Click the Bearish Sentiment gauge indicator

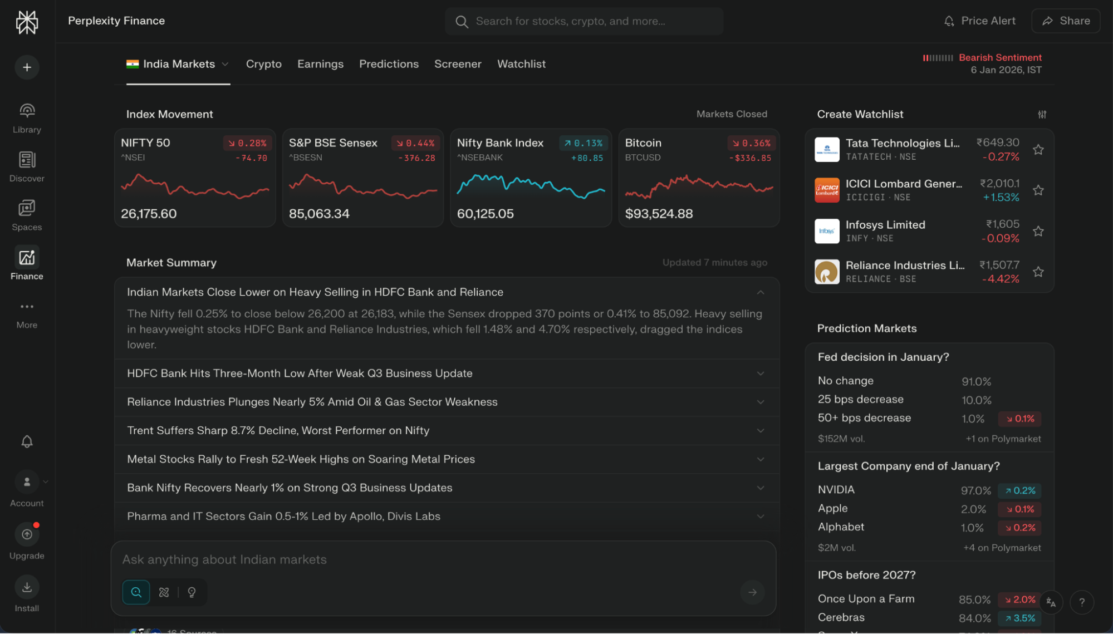point(938,58)
